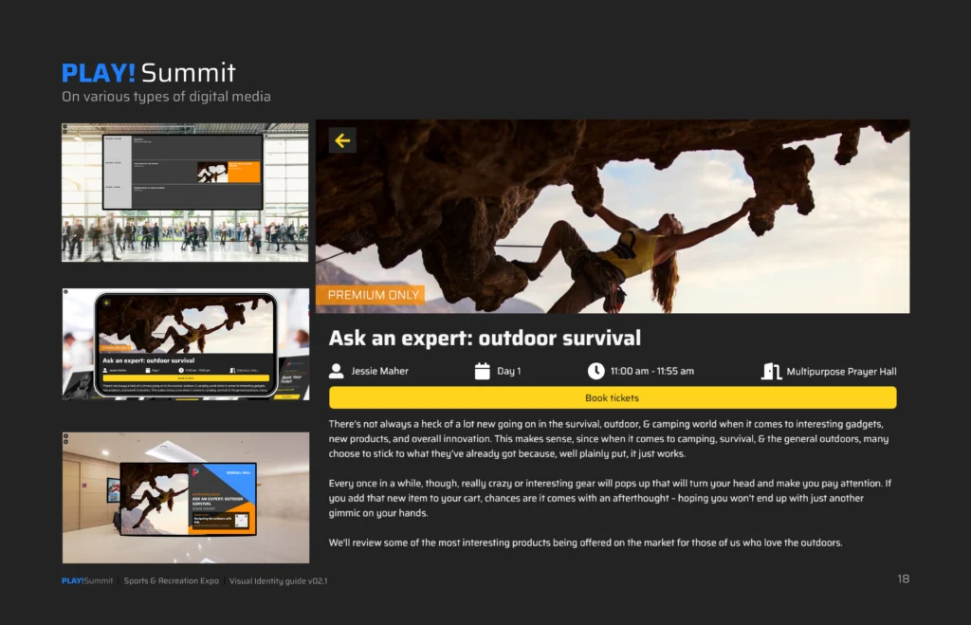Click the "Day 1" label
This screenshot has height=625, width=971.
509,371
